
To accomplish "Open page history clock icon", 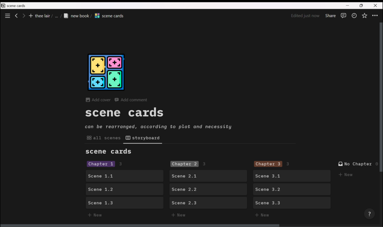I will click(x=354, y=16).
